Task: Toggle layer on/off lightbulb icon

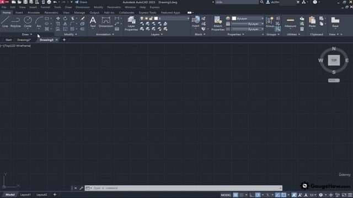Action: tap(142, 18)
